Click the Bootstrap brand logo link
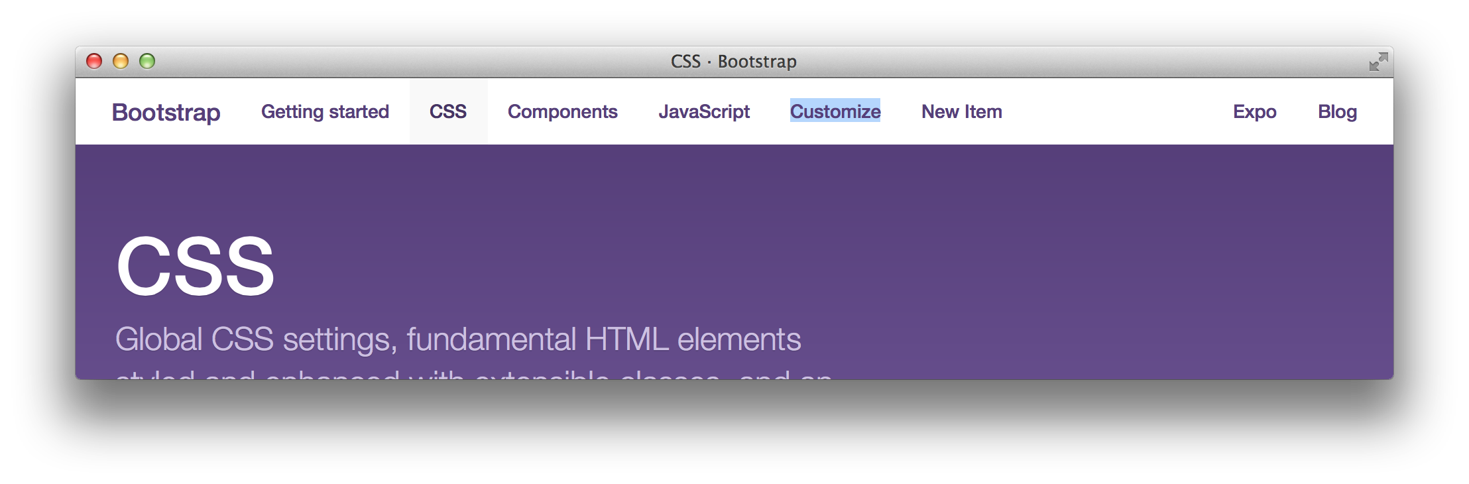 pyautogui.click(x=166, y=112)
